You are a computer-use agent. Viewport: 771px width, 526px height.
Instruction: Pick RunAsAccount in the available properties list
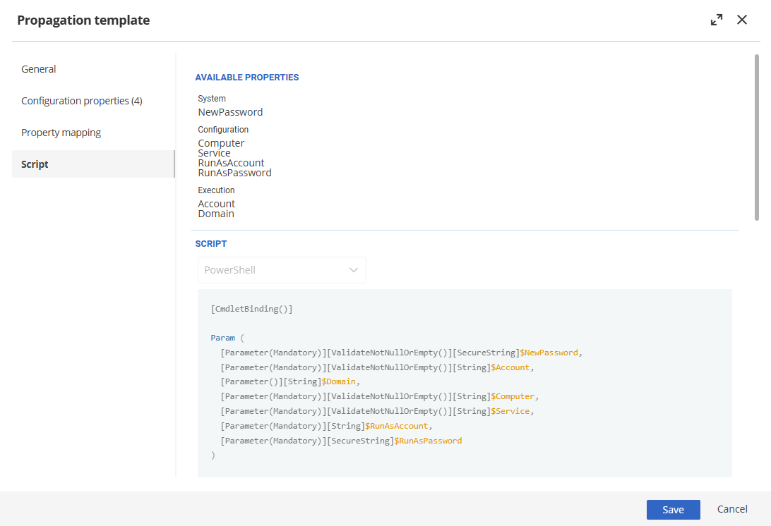tap(231, 163)
